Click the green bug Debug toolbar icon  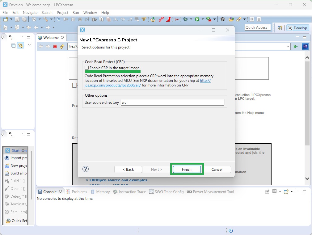click(186, 19)
